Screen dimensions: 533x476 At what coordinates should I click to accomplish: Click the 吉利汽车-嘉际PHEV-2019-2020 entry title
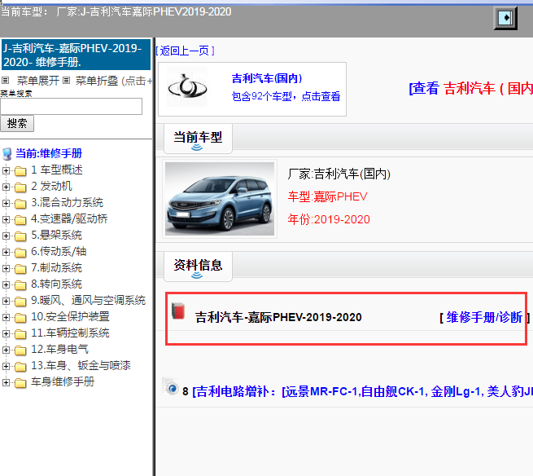(x=278, y=317)
